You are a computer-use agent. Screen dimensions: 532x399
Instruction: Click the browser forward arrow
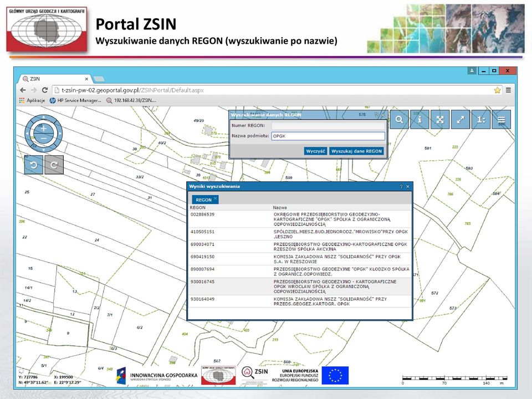[34, 90]
